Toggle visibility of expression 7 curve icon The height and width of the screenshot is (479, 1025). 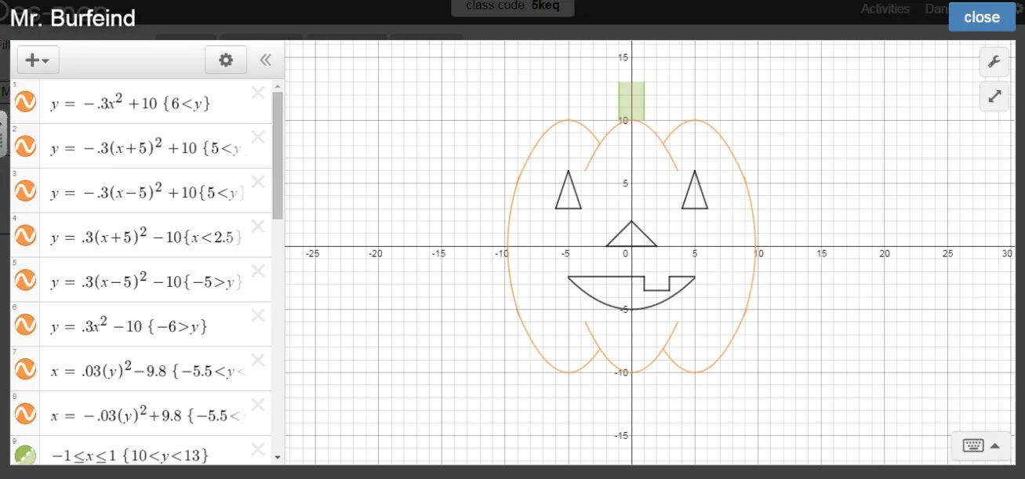(x=25, y=369)
